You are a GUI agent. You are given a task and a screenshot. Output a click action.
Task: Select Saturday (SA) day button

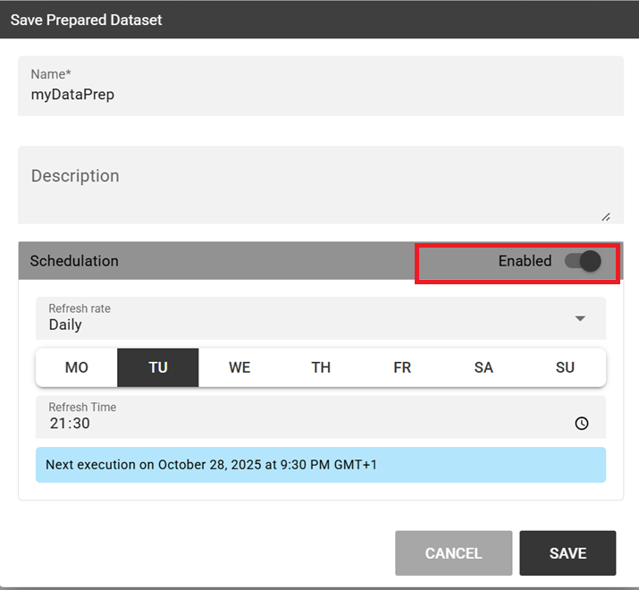click(x=483, y=367)
